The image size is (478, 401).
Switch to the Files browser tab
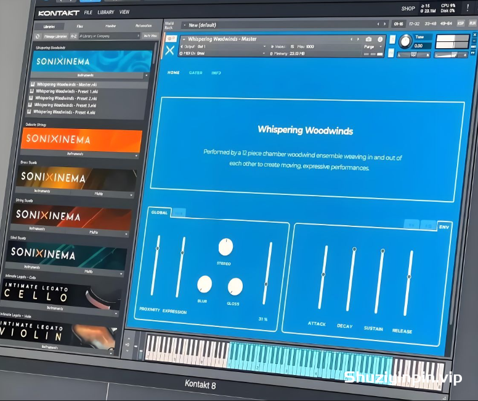80,27
